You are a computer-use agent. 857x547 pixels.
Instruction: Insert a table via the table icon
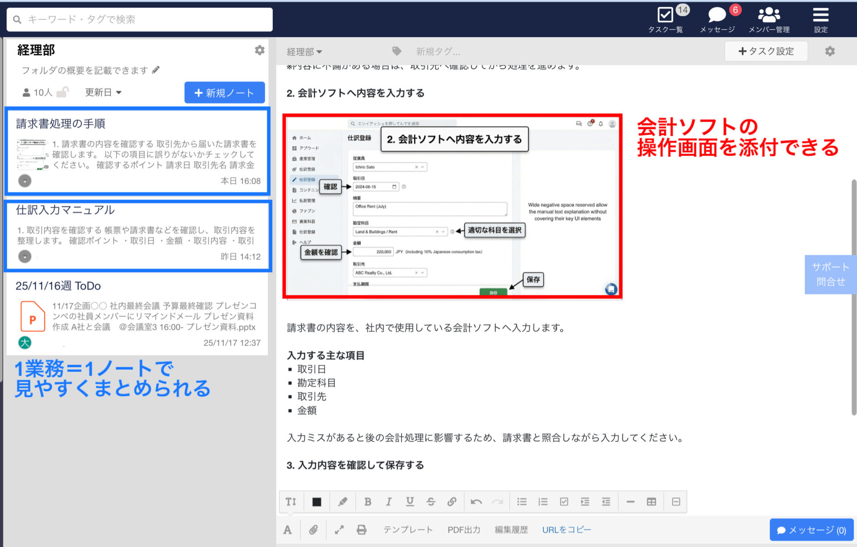651,501
